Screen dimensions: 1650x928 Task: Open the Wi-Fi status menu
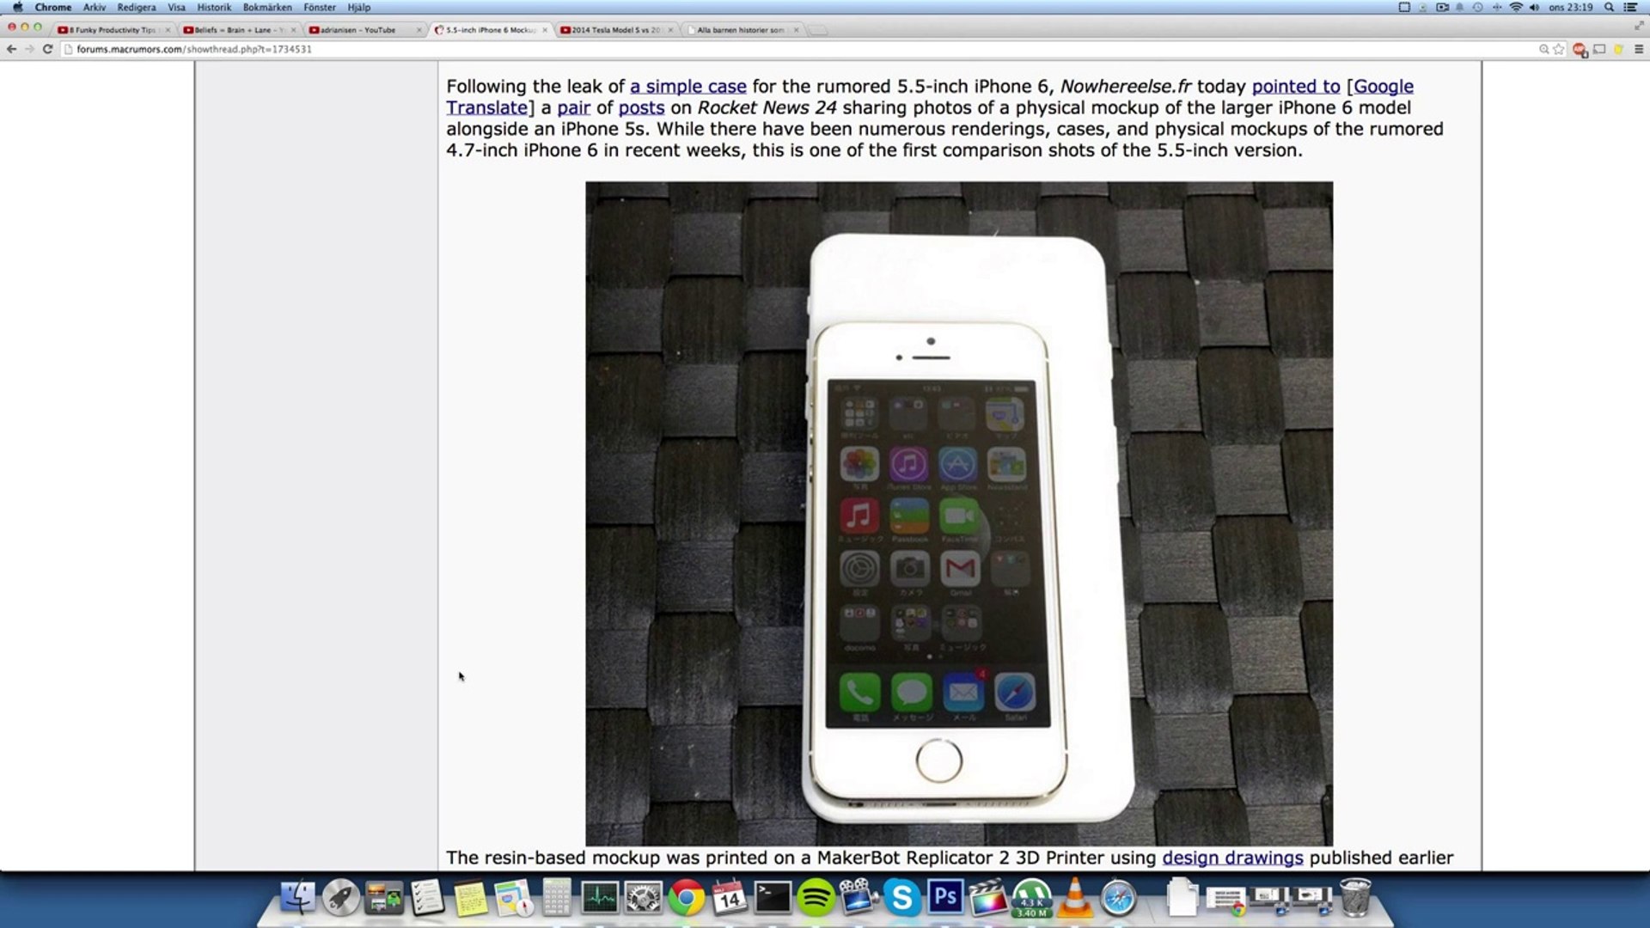[1516, 7]
